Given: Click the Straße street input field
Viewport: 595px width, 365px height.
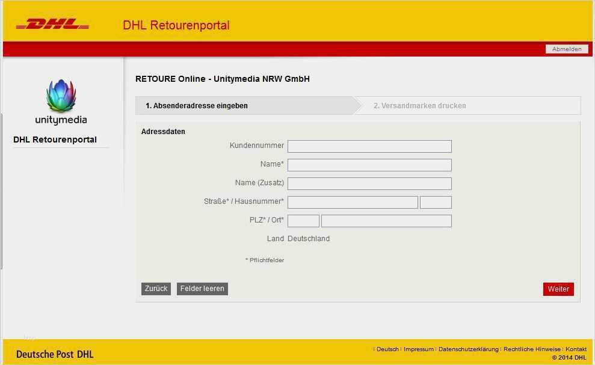Looking at the screenshot, I should pyautogui.click(x=353, y=202).
